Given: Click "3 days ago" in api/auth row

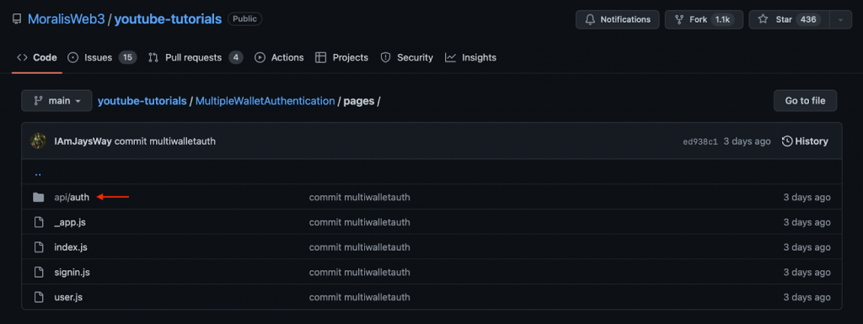Looking at the screenshot, I should coord(807,197).
